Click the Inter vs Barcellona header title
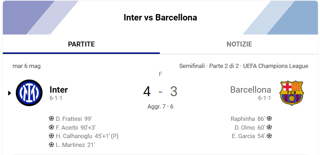320x155 pixels. [x=161, y=18]
